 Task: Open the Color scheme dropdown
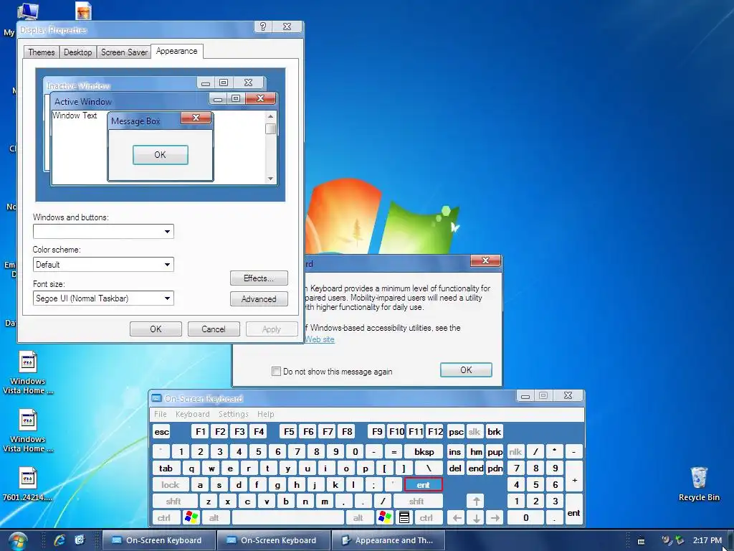coord(103,264)
